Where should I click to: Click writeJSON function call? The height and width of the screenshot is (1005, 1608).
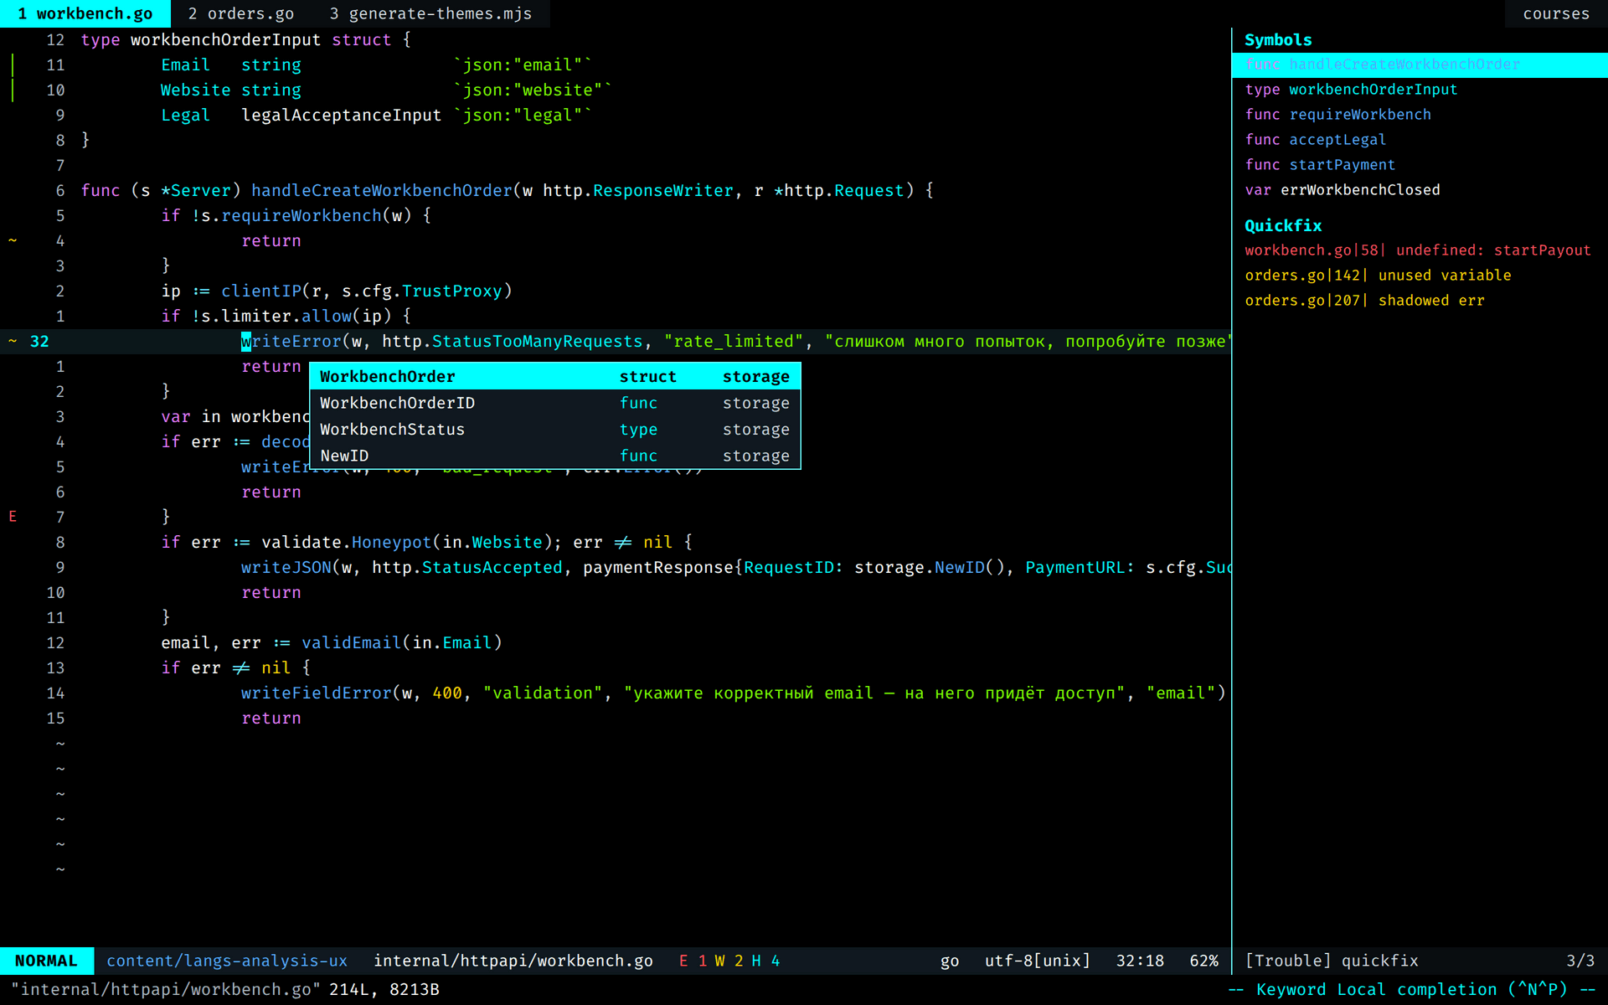[x=286, y=567]
